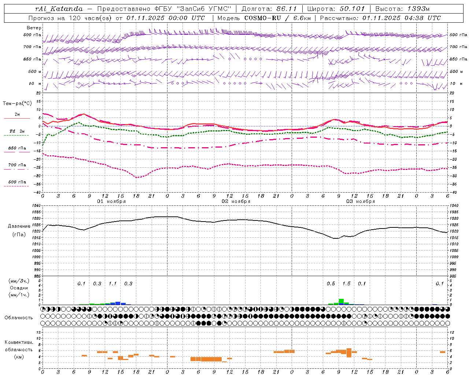Select the 0.5 precipitation total value
The image size is (469, 375).
click(x=331, y=283)
